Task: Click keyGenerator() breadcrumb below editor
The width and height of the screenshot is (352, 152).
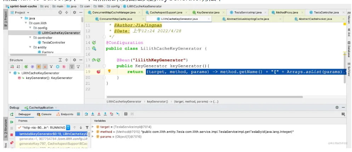Action: click(x=158, y=101)
